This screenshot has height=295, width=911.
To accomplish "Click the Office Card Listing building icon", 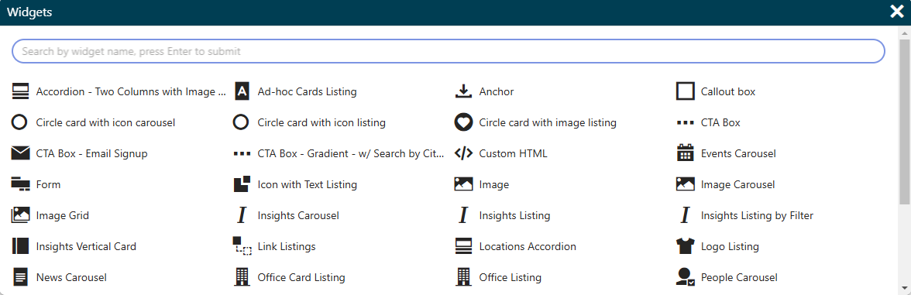I will (242, 277).
